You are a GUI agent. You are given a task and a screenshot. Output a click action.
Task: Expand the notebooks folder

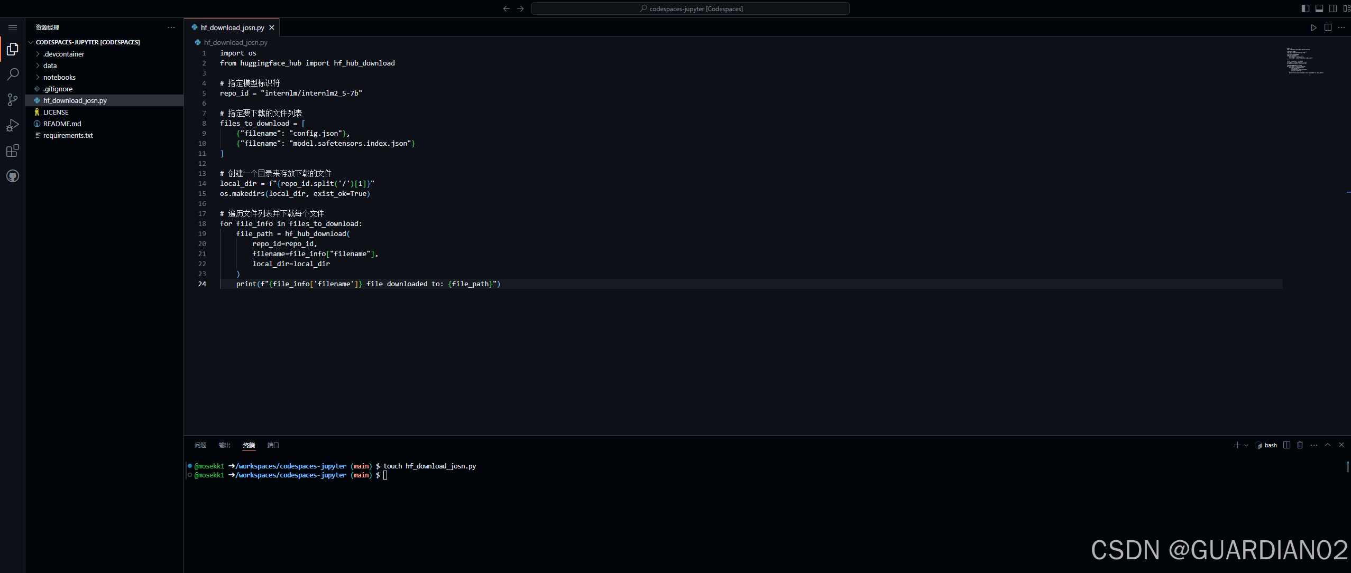[59, 77]
